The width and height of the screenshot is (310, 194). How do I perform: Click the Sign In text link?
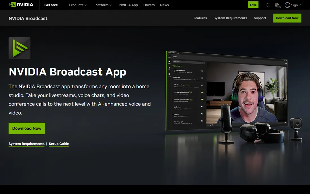click(x=296, y=5)
